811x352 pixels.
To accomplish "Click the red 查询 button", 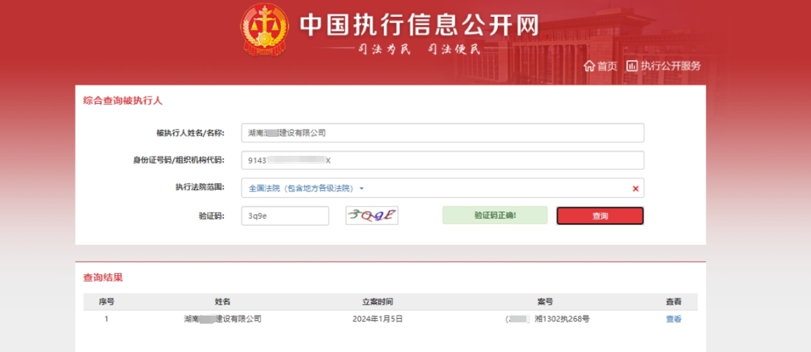I will tap(600, 216).
